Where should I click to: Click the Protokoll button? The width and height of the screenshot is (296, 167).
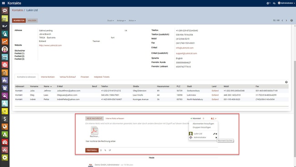92,150
